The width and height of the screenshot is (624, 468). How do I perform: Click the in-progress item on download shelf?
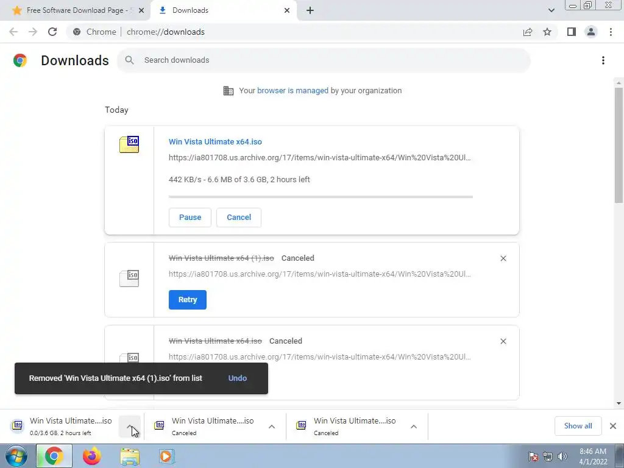[63, 426]
